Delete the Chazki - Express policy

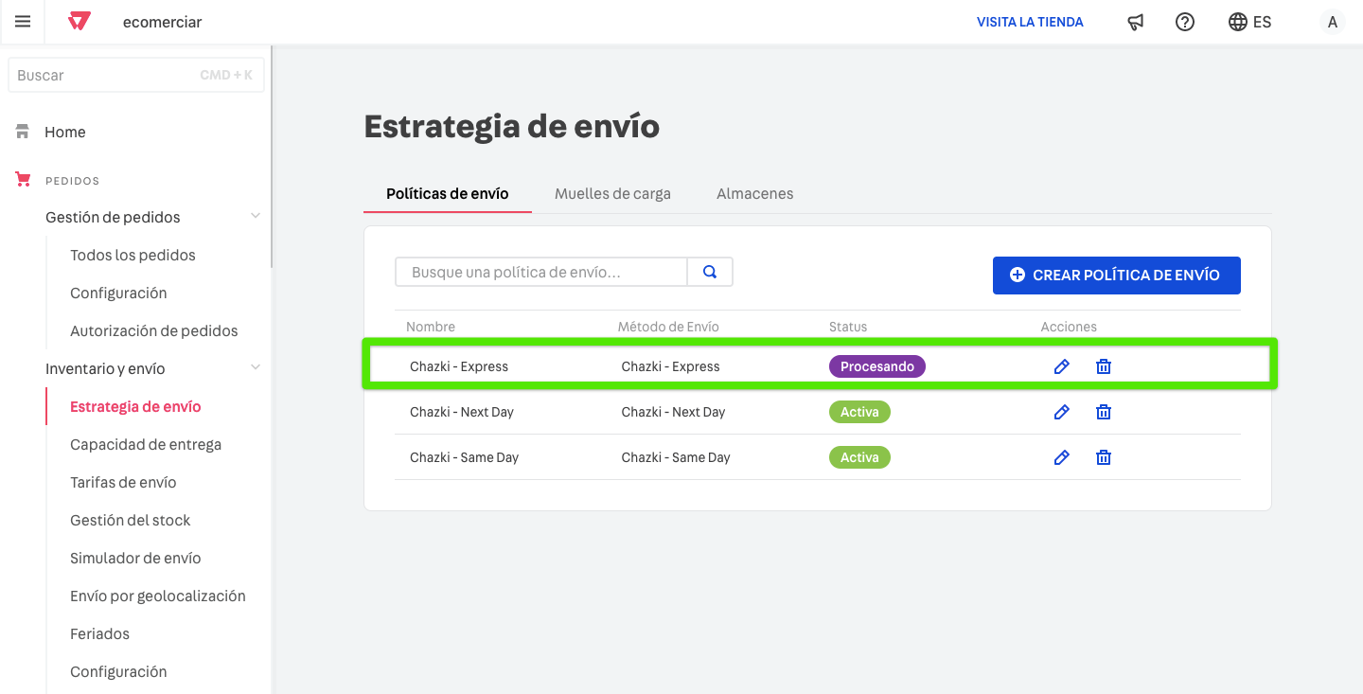[1104, 366]
